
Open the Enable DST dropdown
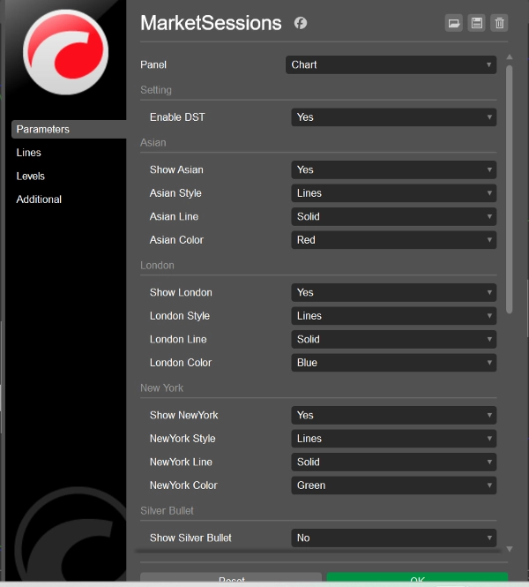pos(393,117)
